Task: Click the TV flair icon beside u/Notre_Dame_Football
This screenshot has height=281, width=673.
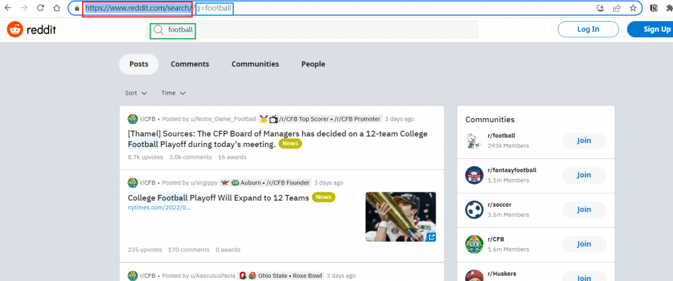Action: tap(273, 119)
